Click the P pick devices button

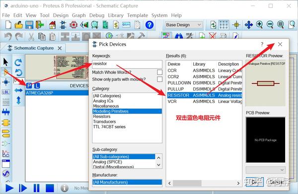[29, 86]
